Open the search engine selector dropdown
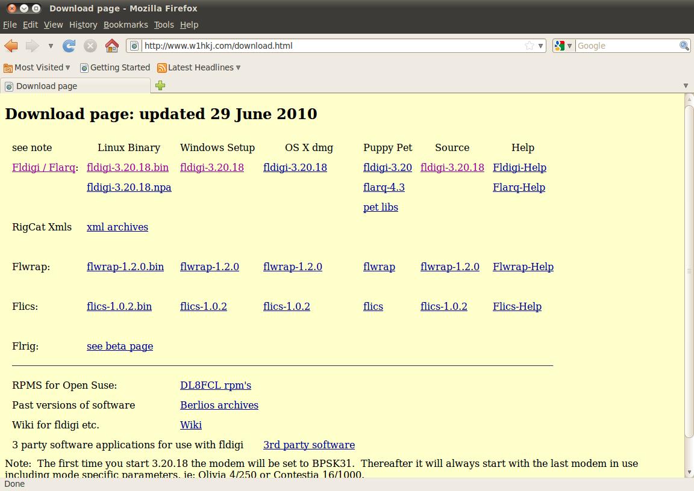The width and height of the screenshot is (694, 491). tap(563, 46)
